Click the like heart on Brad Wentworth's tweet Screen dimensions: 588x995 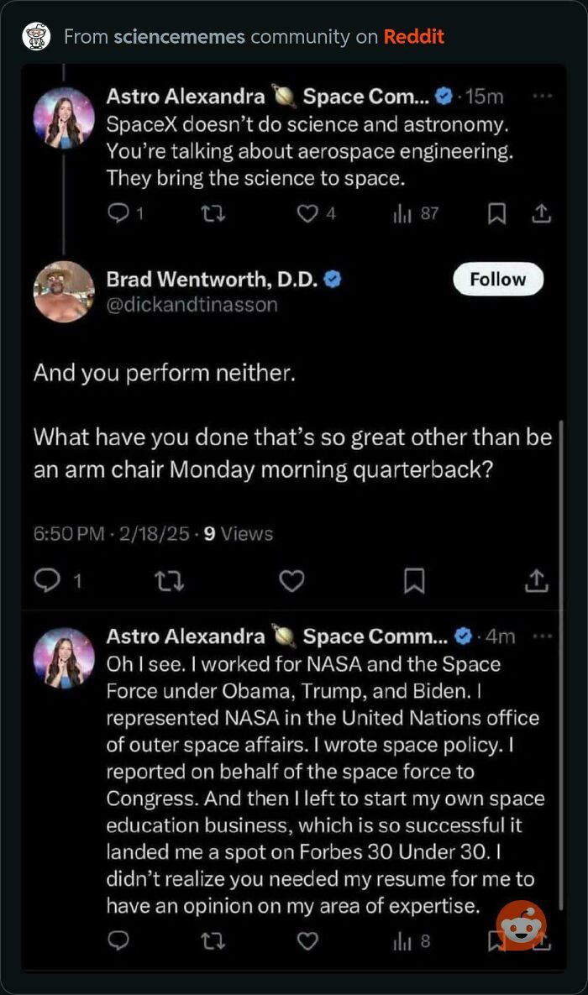[x=291, y=579]
